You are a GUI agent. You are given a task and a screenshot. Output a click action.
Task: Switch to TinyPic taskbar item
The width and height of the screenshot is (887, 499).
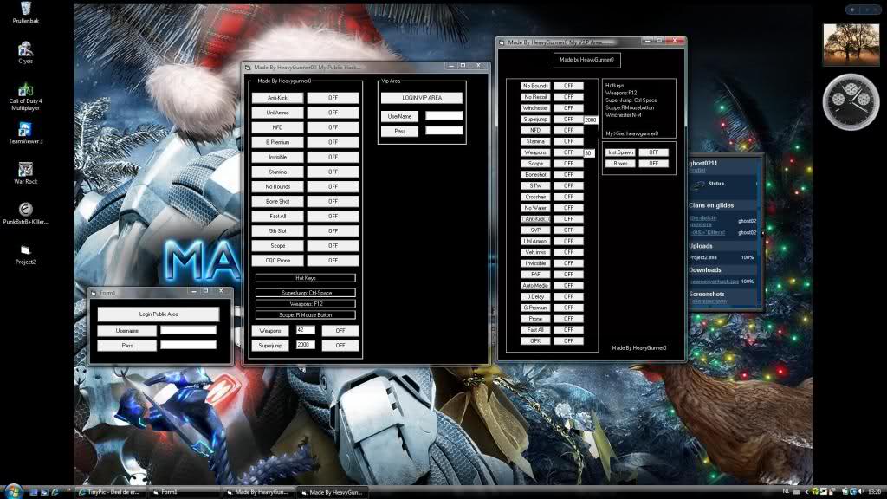[x=110, y=492]
